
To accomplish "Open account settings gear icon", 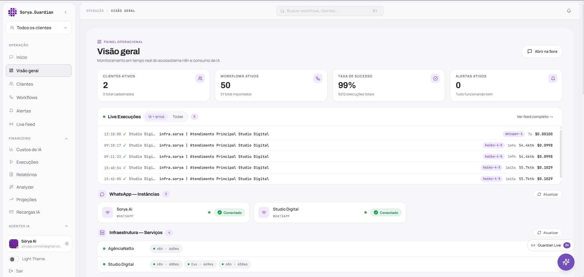I will [x=67, y=244].
